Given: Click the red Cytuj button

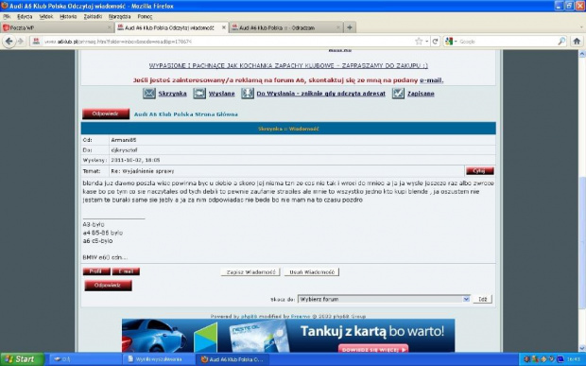Looking at the screenshot, I should point(479,171).
